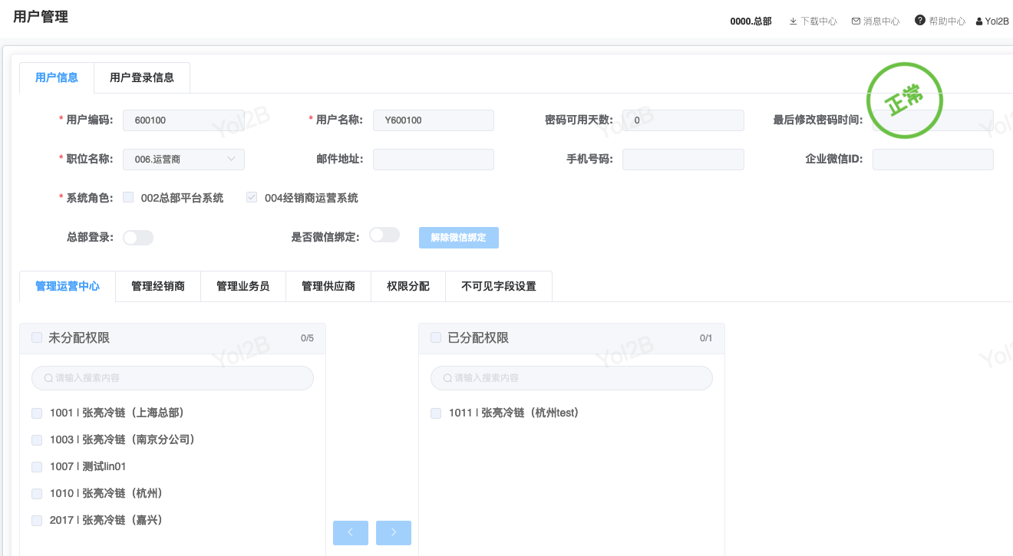Image resolution: width=1013 pixels, height=556 pixels.
Task: Click search icon in assigned permissions box
Action: pyautogui.click(x=448, y=378)
